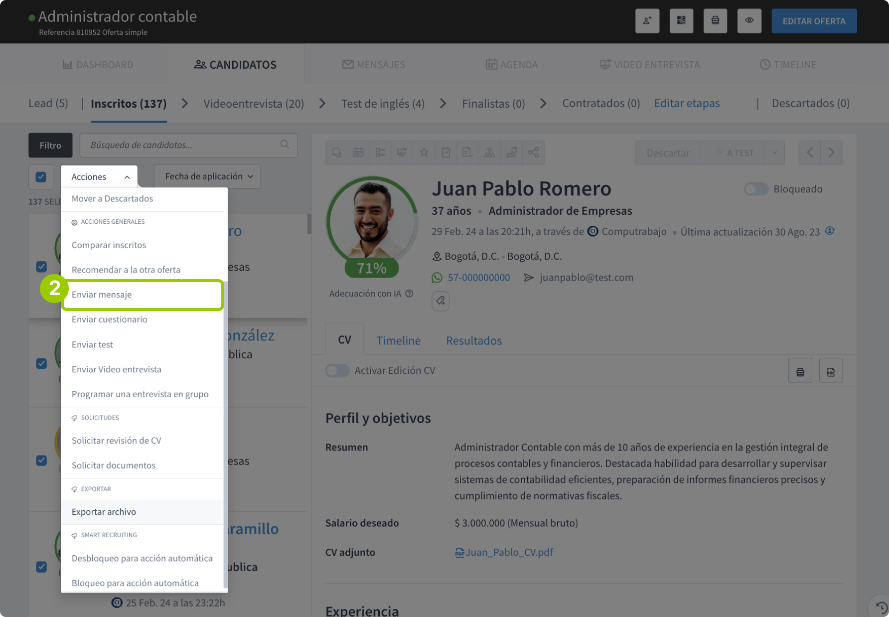This screenshot has height=617, width=889.
Task: Open the eye preview icon in the header
Action: (x=749, y=21)
